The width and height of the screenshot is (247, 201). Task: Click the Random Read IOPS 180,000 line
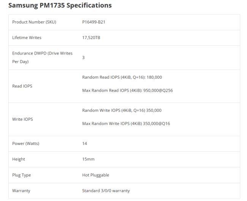pyautogui.click(x=122, y=77)
